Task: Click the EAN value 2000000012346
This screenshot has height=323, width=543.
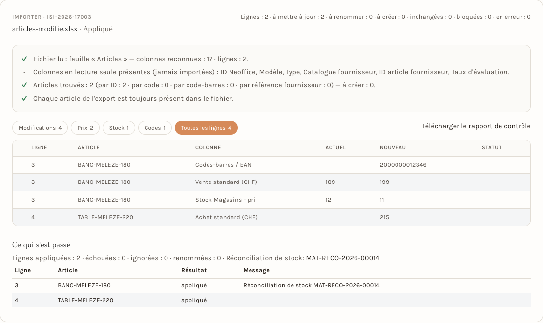Action: point(403,165)
